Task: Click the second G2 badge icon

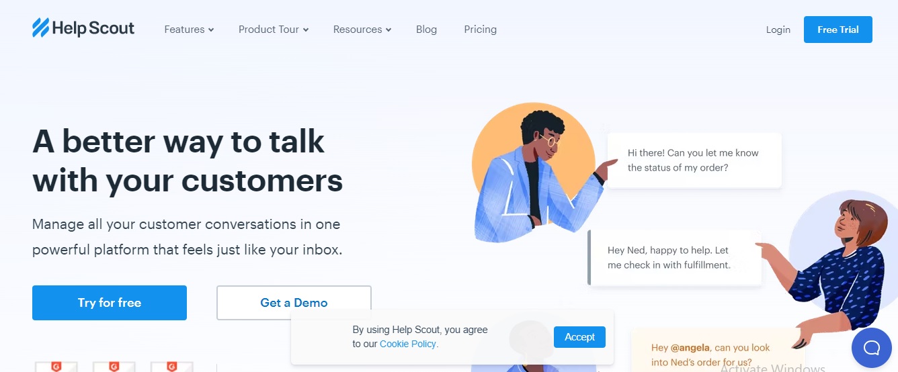Action: pyautogui.click(x=114, y=367)
